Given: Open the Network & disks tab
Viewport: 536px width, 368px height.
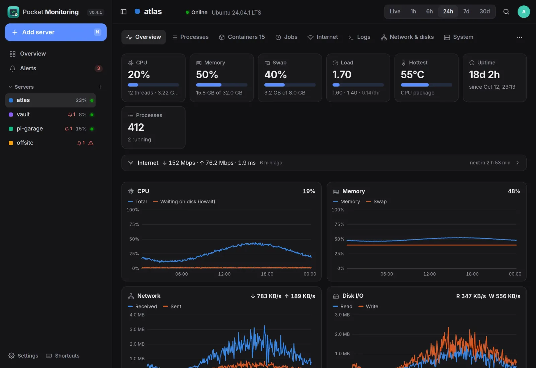Looking at the screenshot, I should 407,37.
